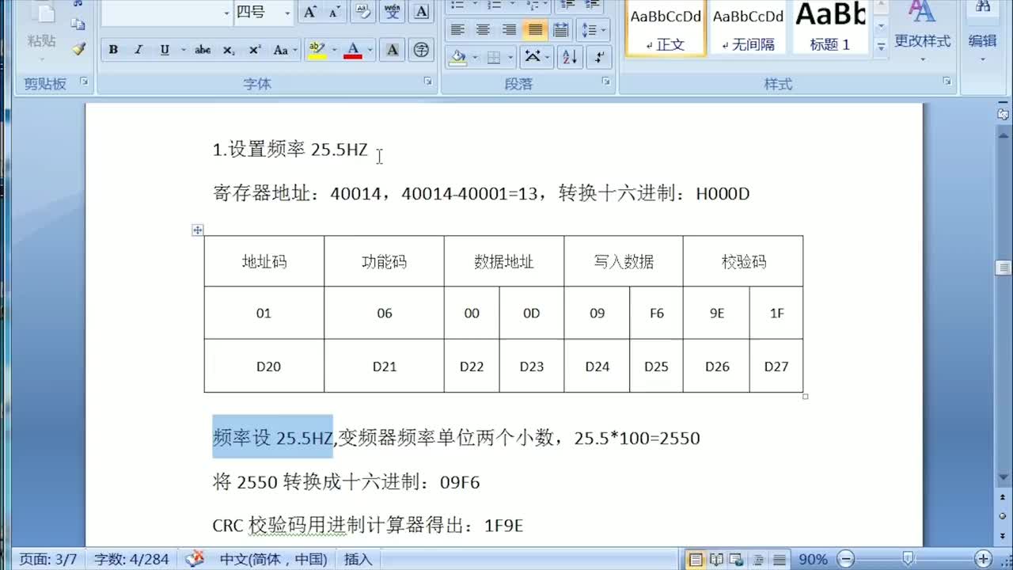
Task: Switch to Web Layout view
Action: [736, 560]
